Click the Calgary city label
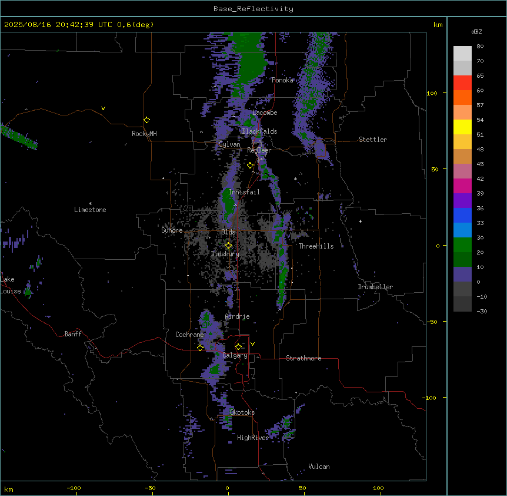 235,355
